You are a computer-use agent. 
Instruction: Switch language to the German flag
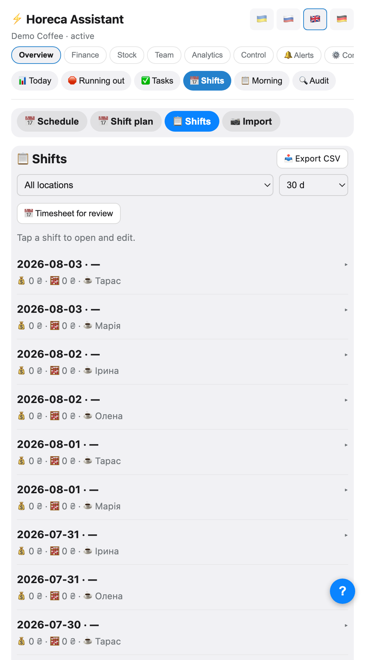[342, 19]
